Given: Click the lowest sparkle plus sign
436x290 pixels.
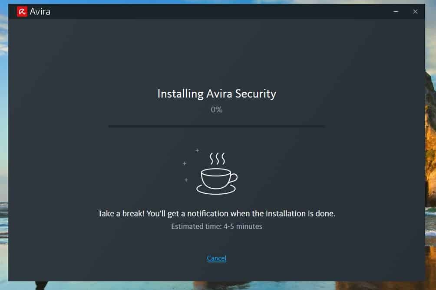Looking at the screenshot, I should coord(186,179).
